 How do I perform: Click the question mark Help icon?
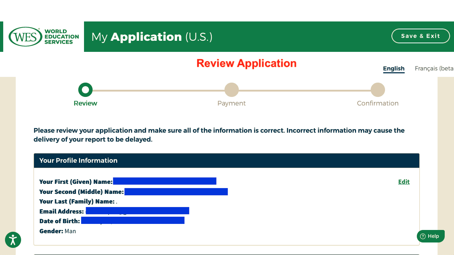423,236
